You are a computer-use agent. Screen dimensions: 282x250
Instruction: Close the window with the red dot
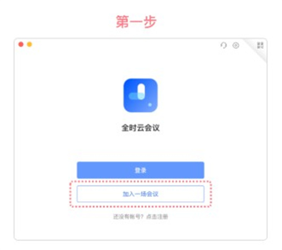point(21,44)
